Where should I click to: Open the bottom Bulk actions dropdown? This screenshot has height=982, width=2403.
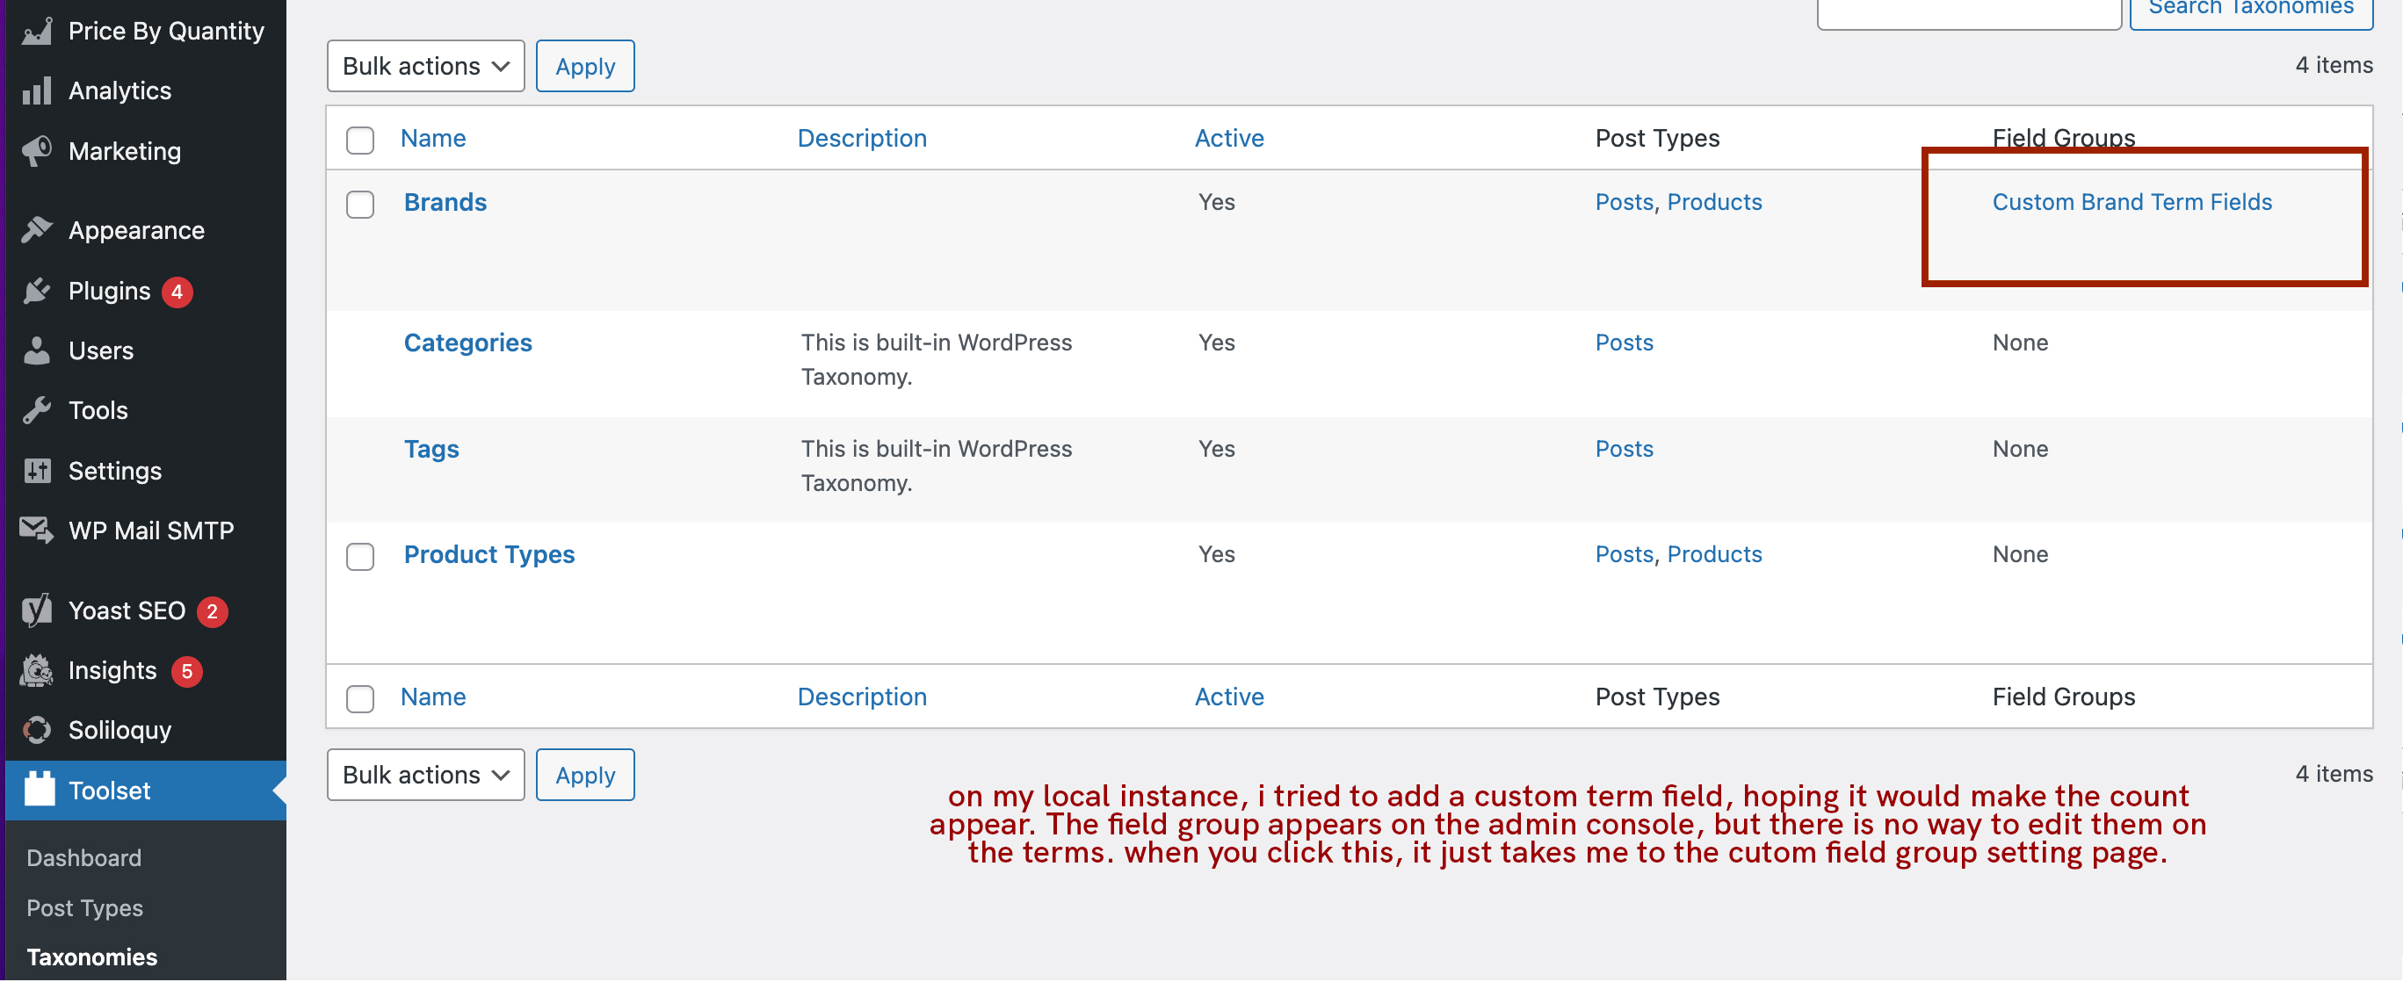pyautogui.click(x=425, y=775)
